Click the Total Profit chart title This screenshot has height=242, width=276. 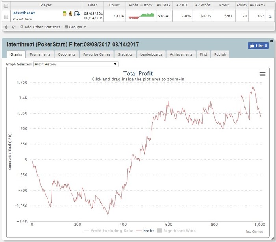tap(138, 73)
